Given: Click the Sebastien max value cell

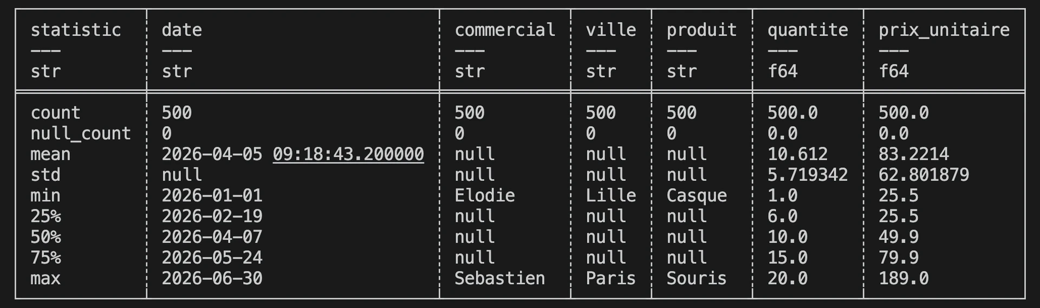Looking at the screenshot, I should [x=499, y=278].
